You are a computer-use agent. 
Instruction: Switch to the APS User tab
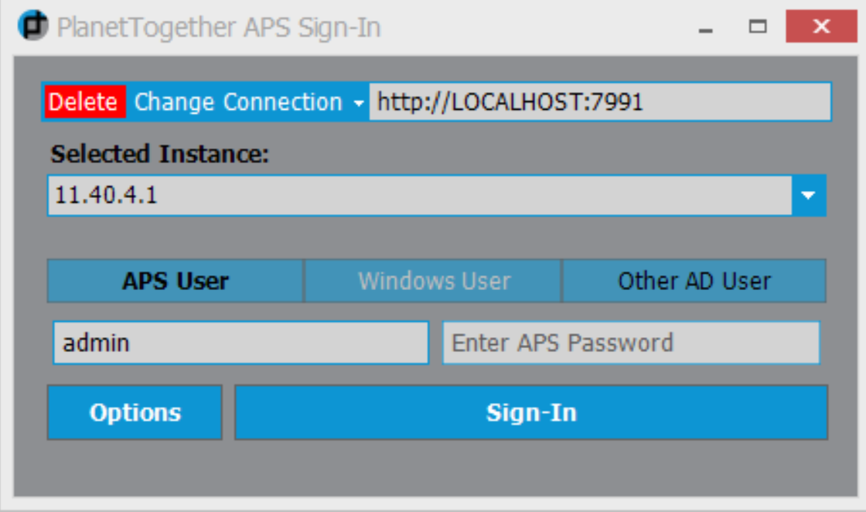175,281
